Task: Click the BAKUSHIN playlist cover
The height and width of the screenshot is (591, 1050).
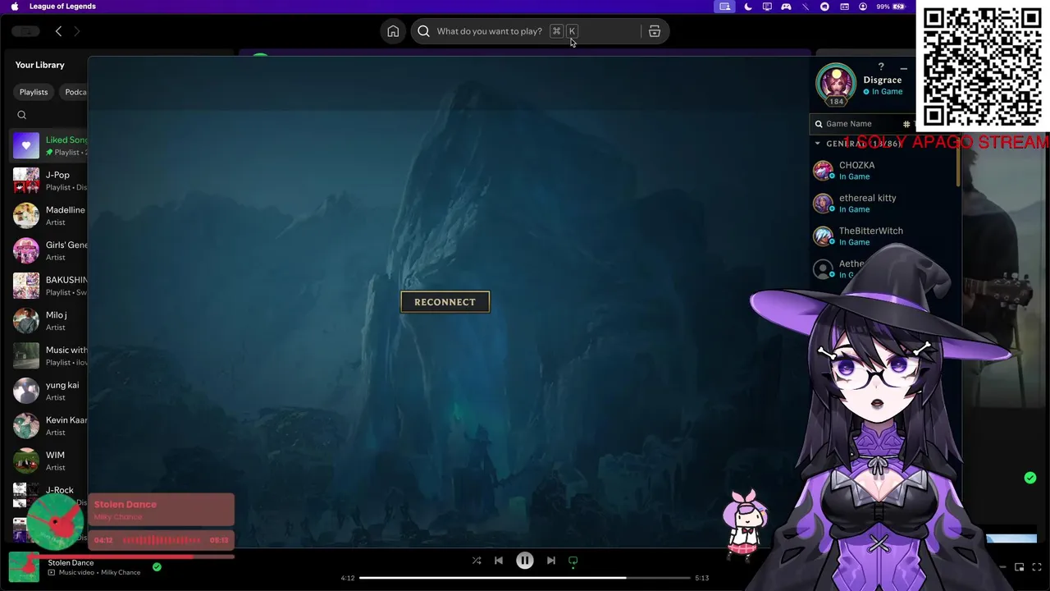Action: [x=26, y=286]
